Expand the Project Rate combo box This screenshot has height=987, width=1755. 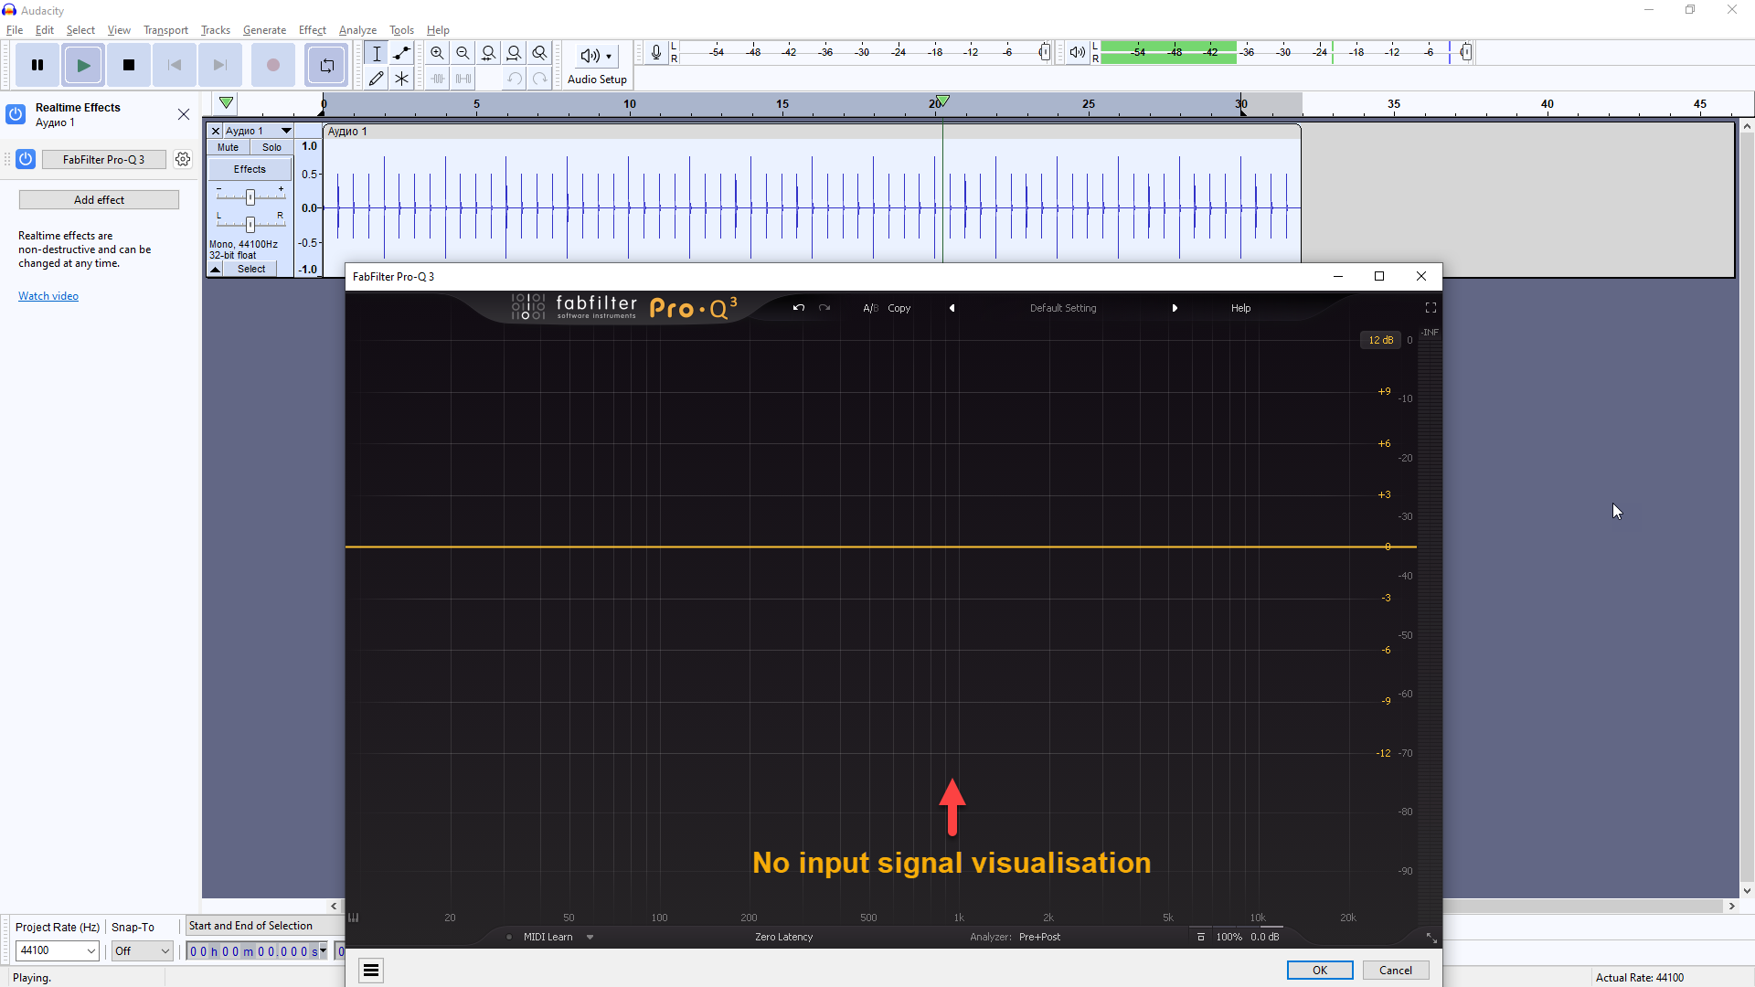point(90,951)
